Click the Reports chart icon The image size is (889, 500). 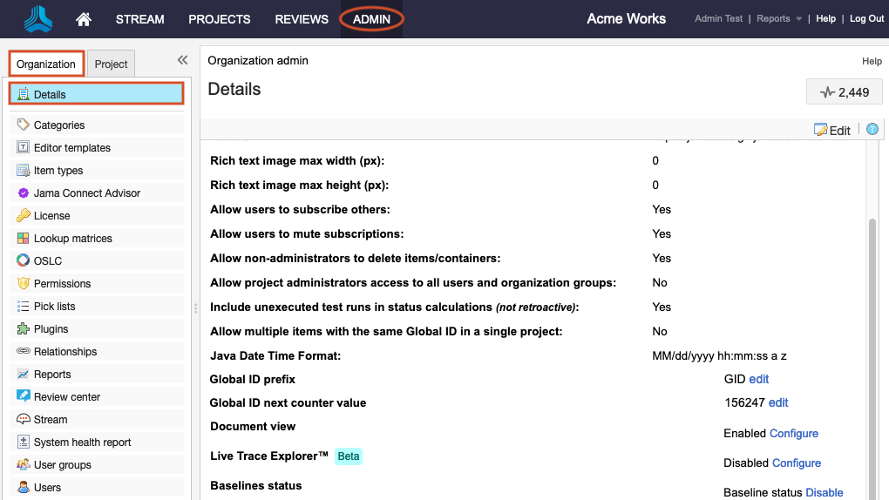tap(24, 375)
